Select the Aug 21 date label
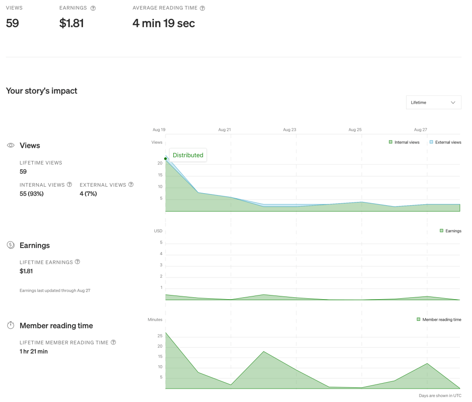Viewport: 472px width, 402px height. coord(224,130)
